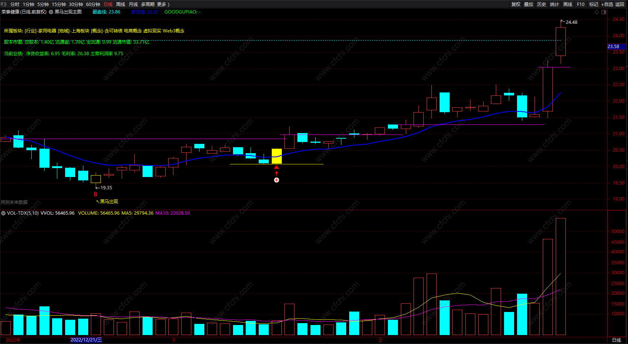Click the 多空线: 22.27 indicator value
Screen dimensions: 628x344
(145, 12)
